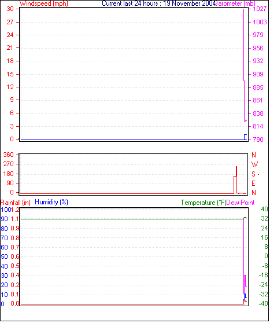Select the 932 barometer axis value
The height and width of the screenshot is (323, 270).
coord(258,61)
